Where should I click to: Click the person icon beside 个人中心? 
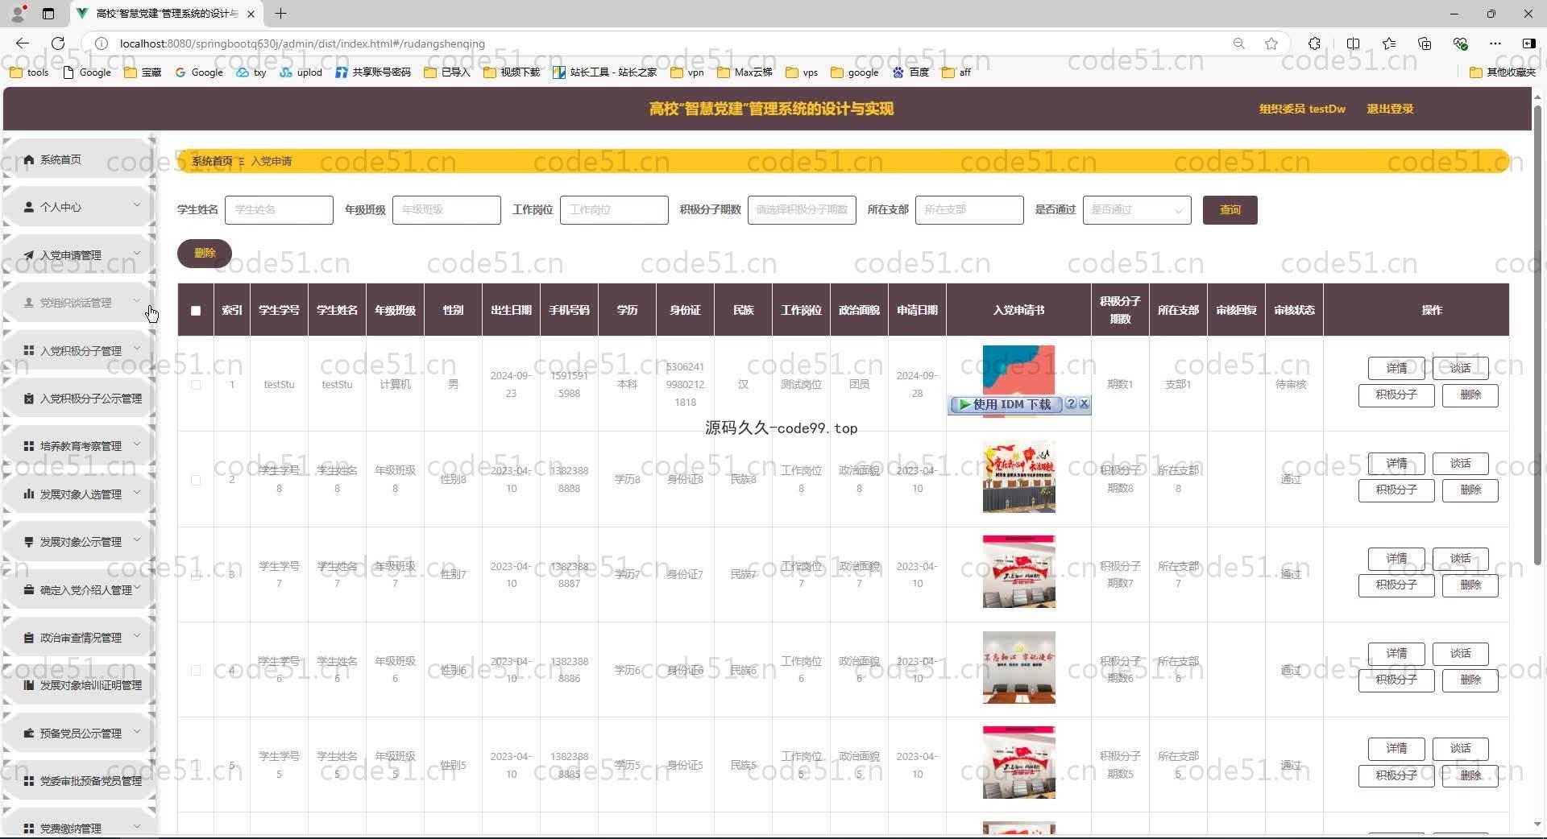[29, 207]
